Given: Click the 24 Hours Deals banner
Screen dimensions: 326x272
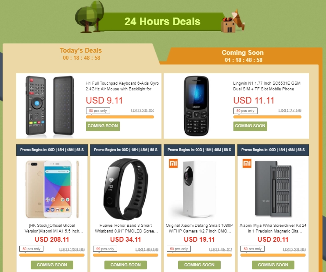Looking at the screenshot, I should coord(162,21).
